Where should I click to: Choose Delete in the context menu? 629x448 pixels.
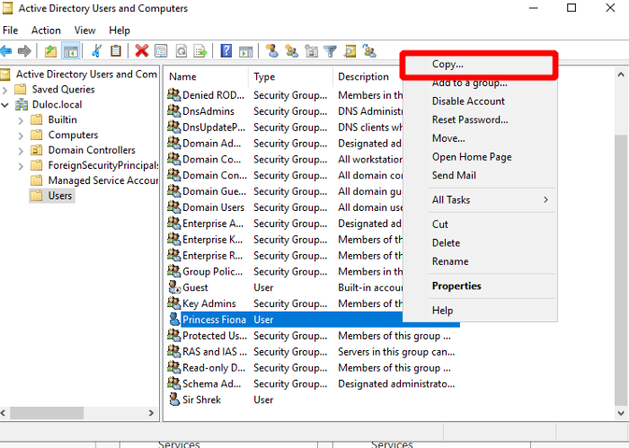[480, 242]
